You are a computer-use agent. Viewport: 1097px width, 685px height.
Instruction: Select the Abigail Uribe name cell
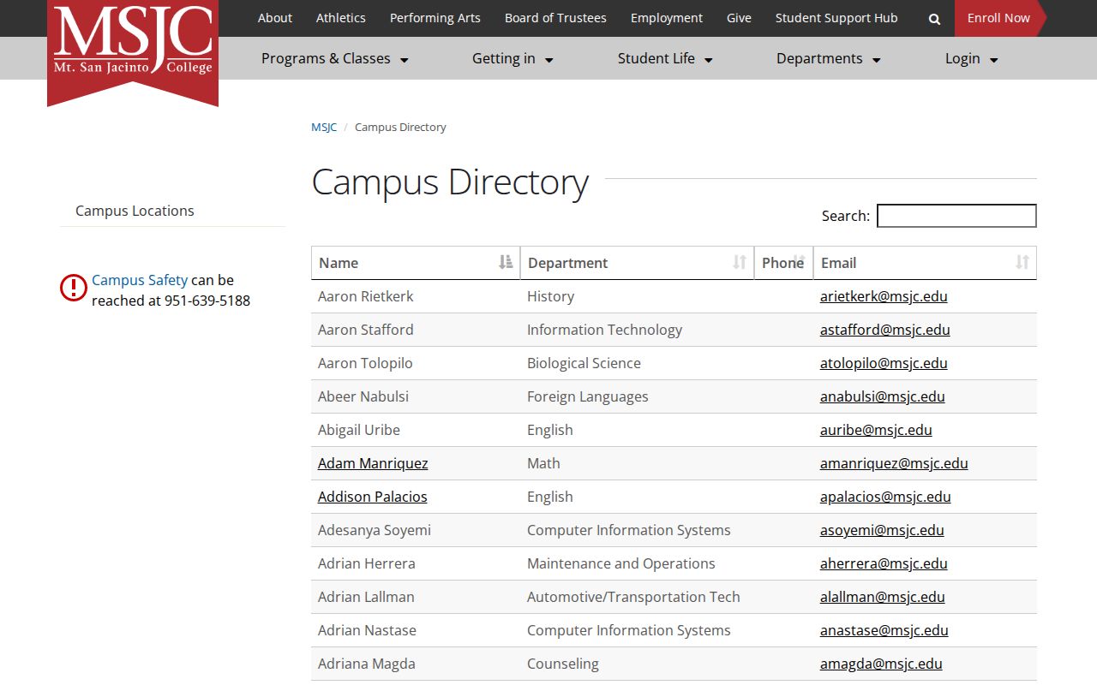tap(416, 430)
